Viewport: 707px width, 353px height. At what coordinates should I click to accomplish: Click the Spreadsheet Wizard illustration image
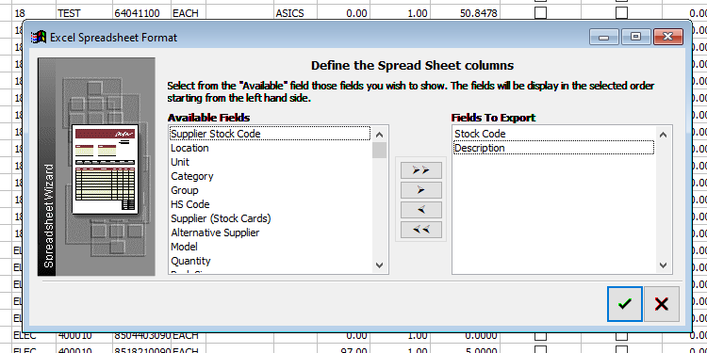coord(96,166)
